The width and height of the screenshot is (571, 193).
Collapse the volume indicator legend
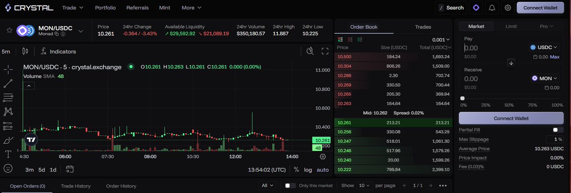pos(28,86)
